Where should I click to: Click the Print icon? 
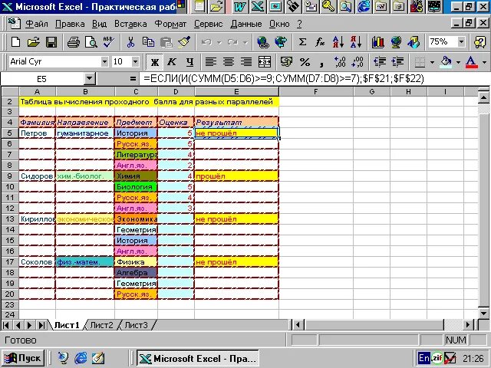click(x=74, y=41)
